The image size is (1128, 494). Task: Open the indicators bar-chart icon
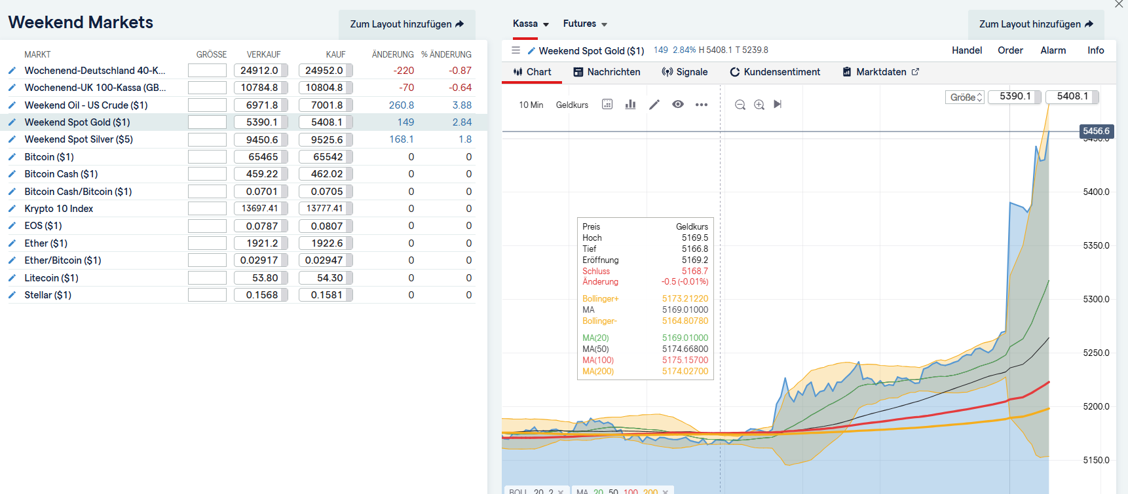pyautogui.click(x=630, y=105)
